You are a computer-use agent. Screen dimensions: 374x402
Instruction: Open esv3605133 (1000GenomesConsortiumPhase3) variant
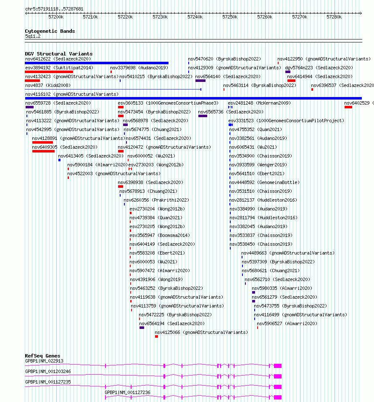[168, 103]
